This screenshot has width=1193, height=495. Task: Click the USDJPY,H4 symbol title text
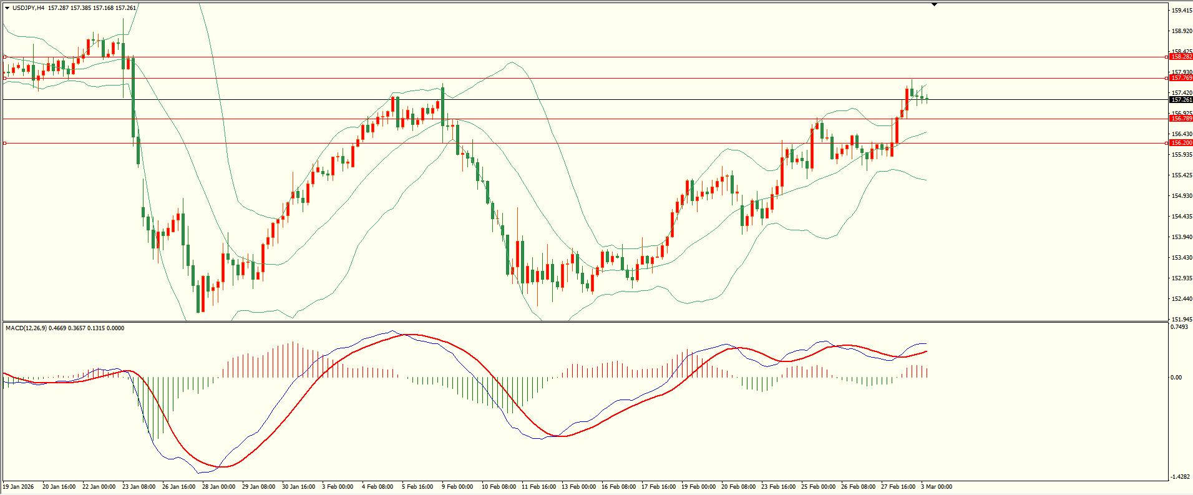point(29,8)
